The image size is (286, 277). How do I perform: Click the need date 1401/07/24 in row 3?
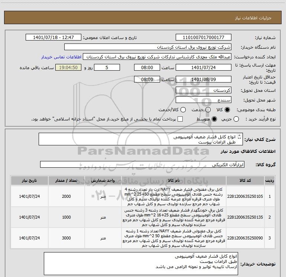29,238
